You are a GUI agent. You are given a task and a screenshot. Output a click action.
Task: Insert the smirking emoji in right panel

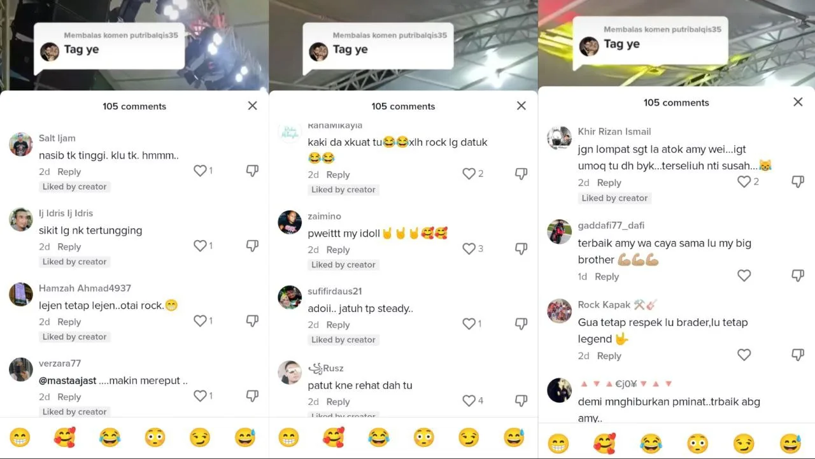744,443
